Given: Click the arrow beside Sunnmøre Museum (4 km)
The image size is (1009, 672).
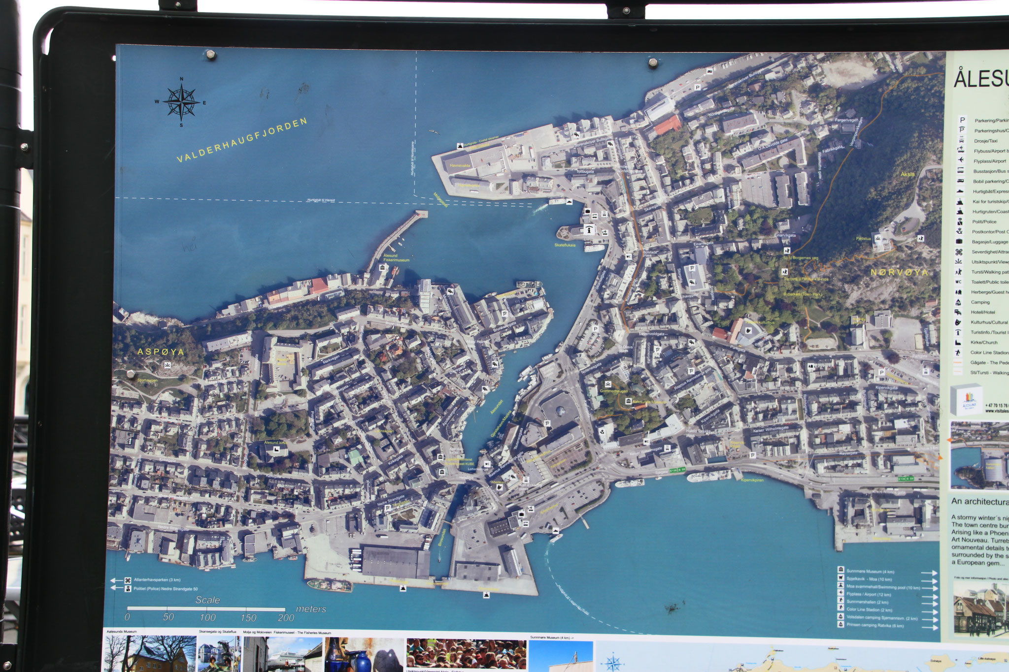Looking at the screenshot, I should click(929, 573).
